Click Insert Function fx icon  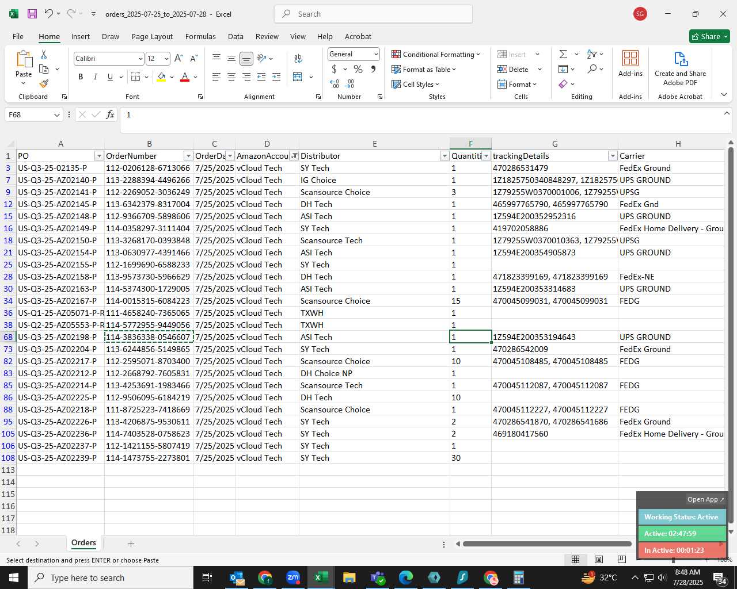click(x=110, y=114)
